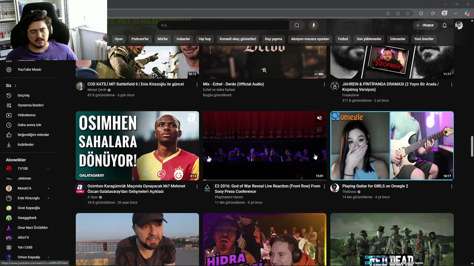Start voice search with the microphone icon
Image resolution: width=474 pixels, height=266 pixels.
coord(314,25)
